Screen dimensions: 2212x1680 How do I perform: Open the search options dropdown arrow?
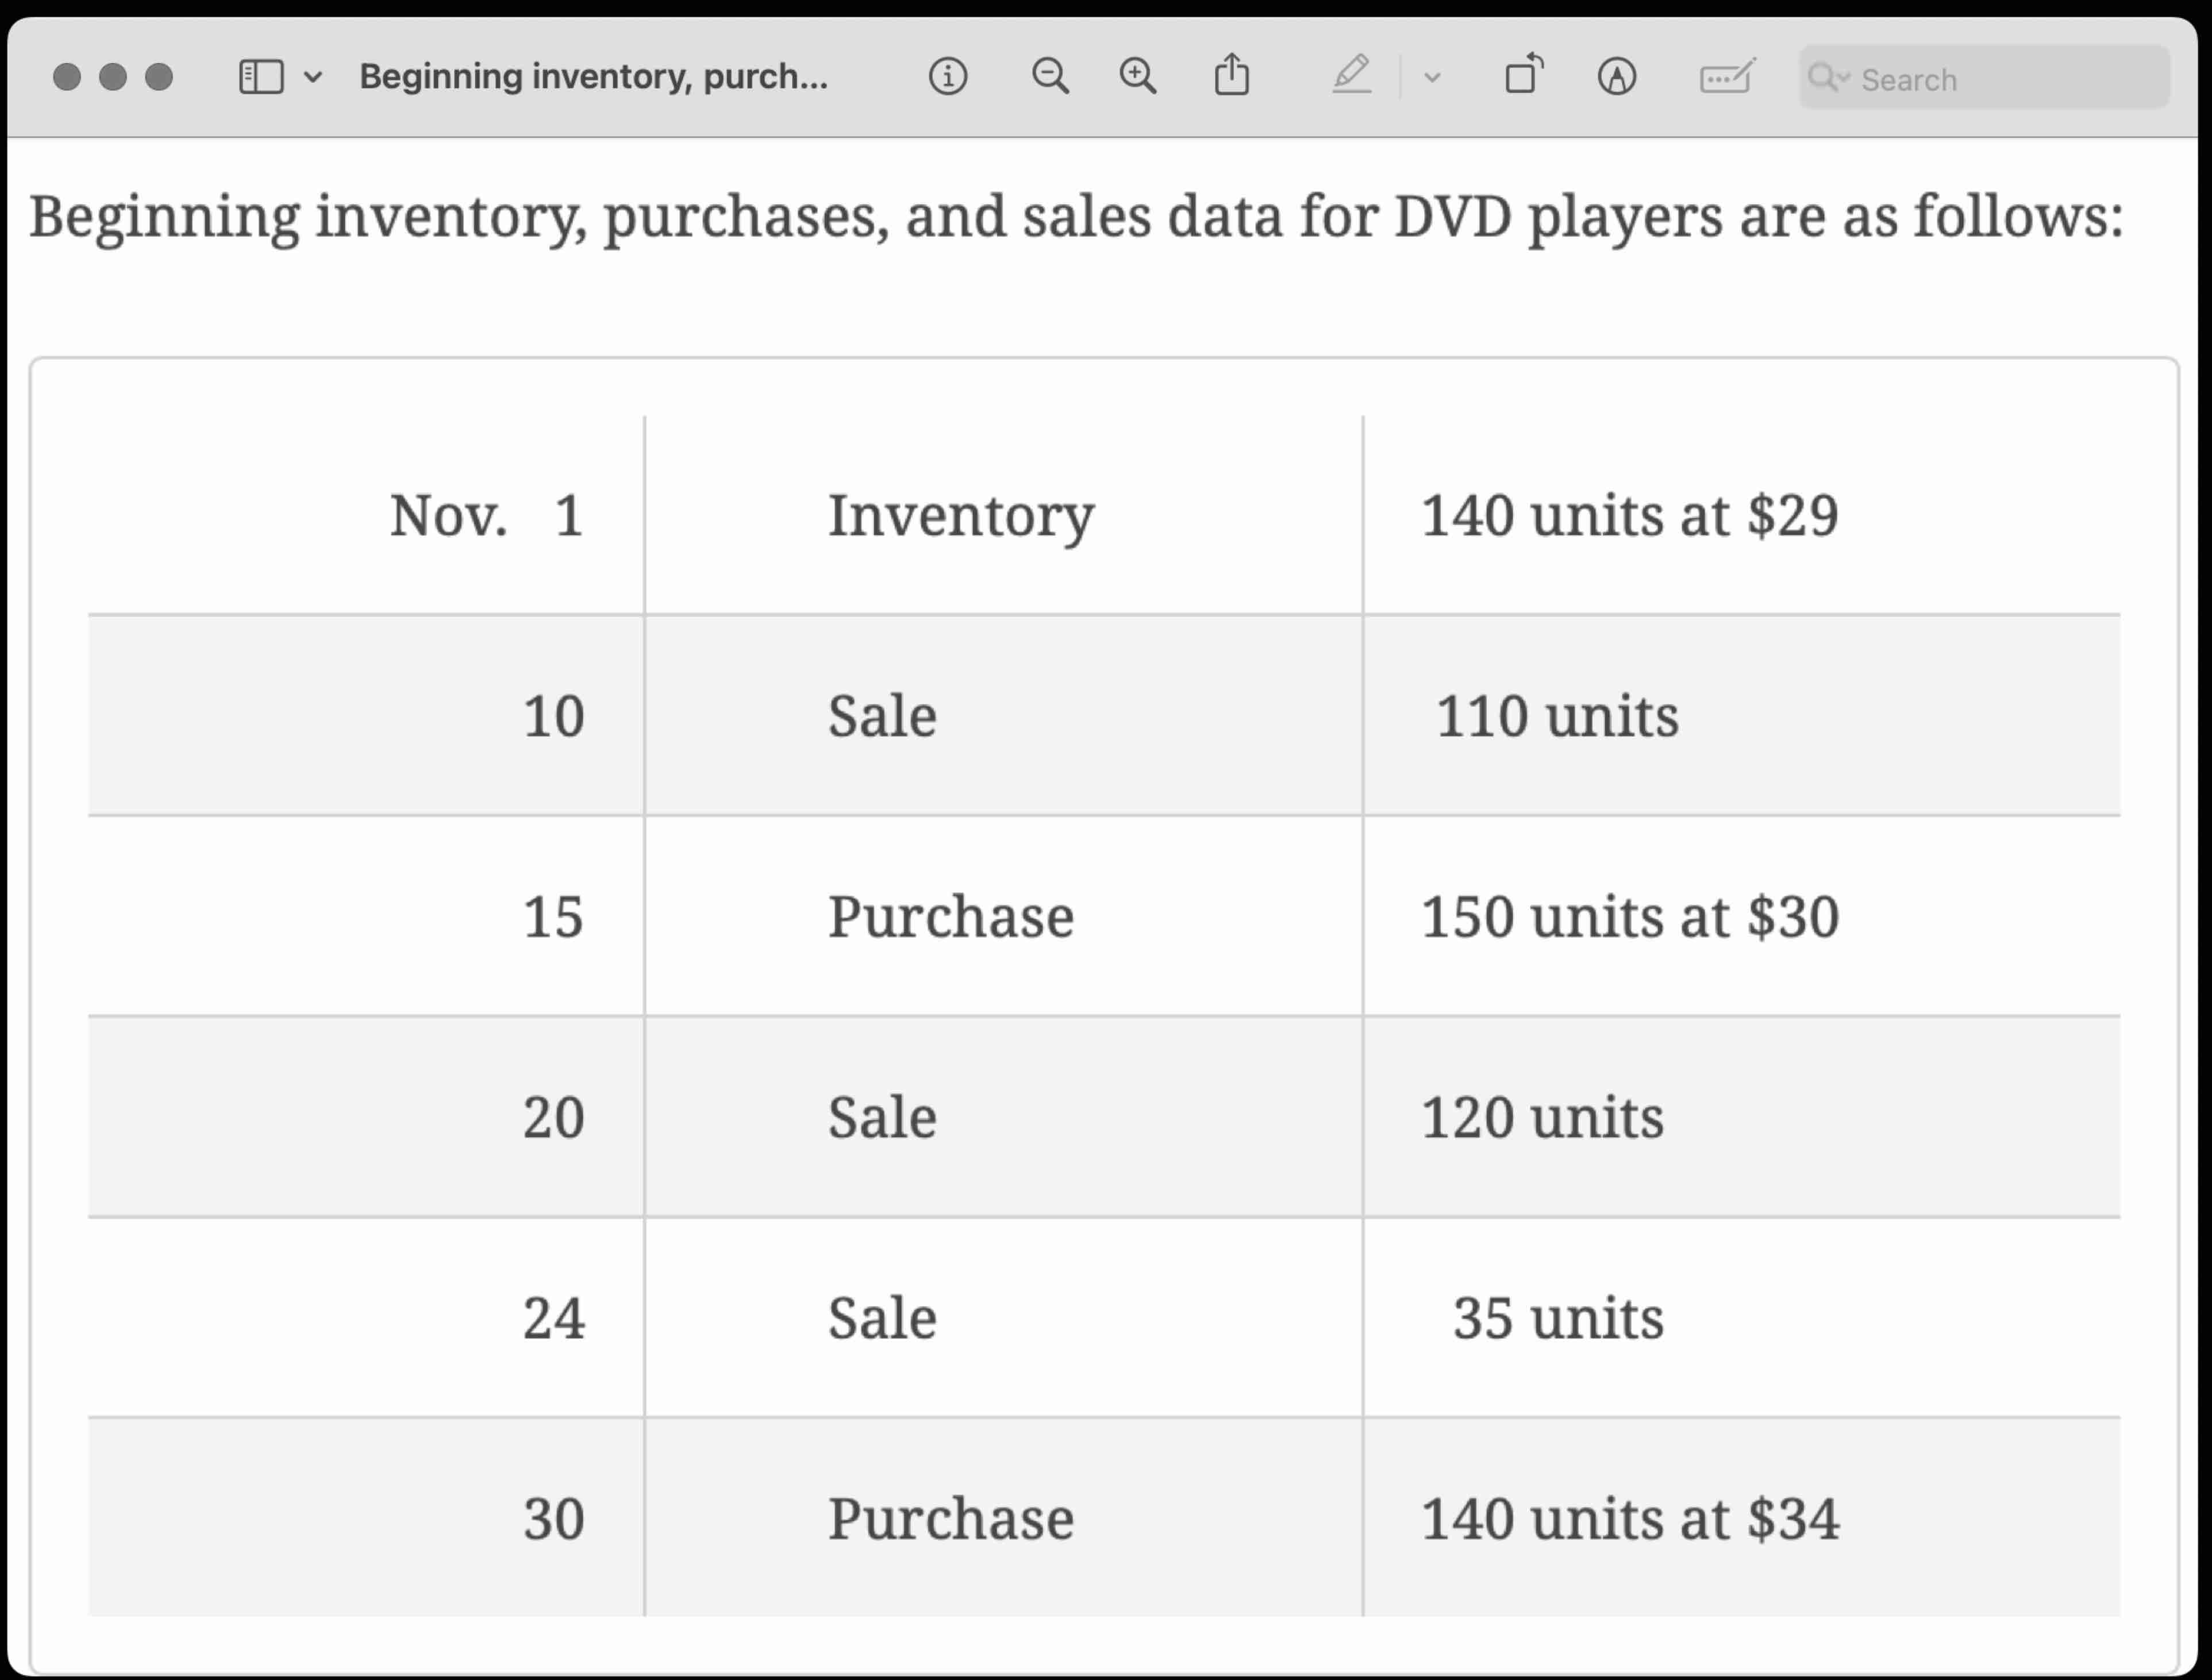(x=1845, y=79)
